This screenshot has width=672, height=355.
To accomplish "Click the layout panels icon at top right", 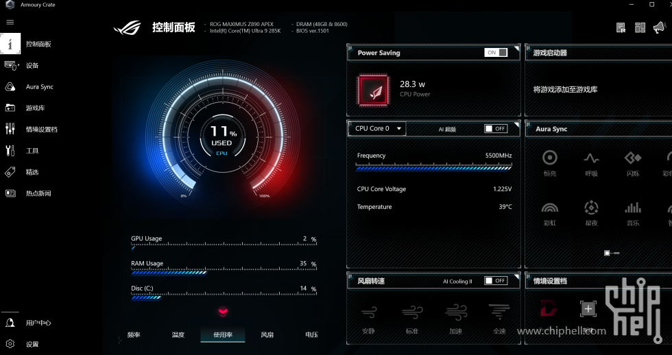I will coord(640,28).
